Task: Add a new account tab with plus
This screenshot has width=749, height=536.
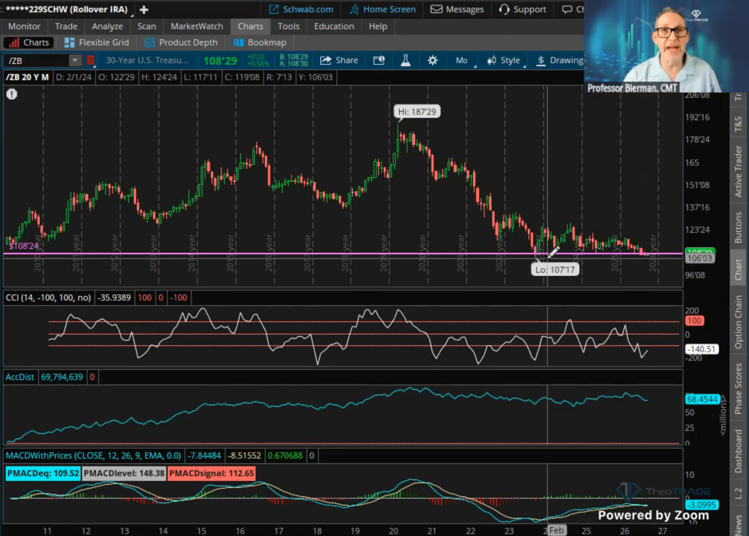Action: coord(144,10)
